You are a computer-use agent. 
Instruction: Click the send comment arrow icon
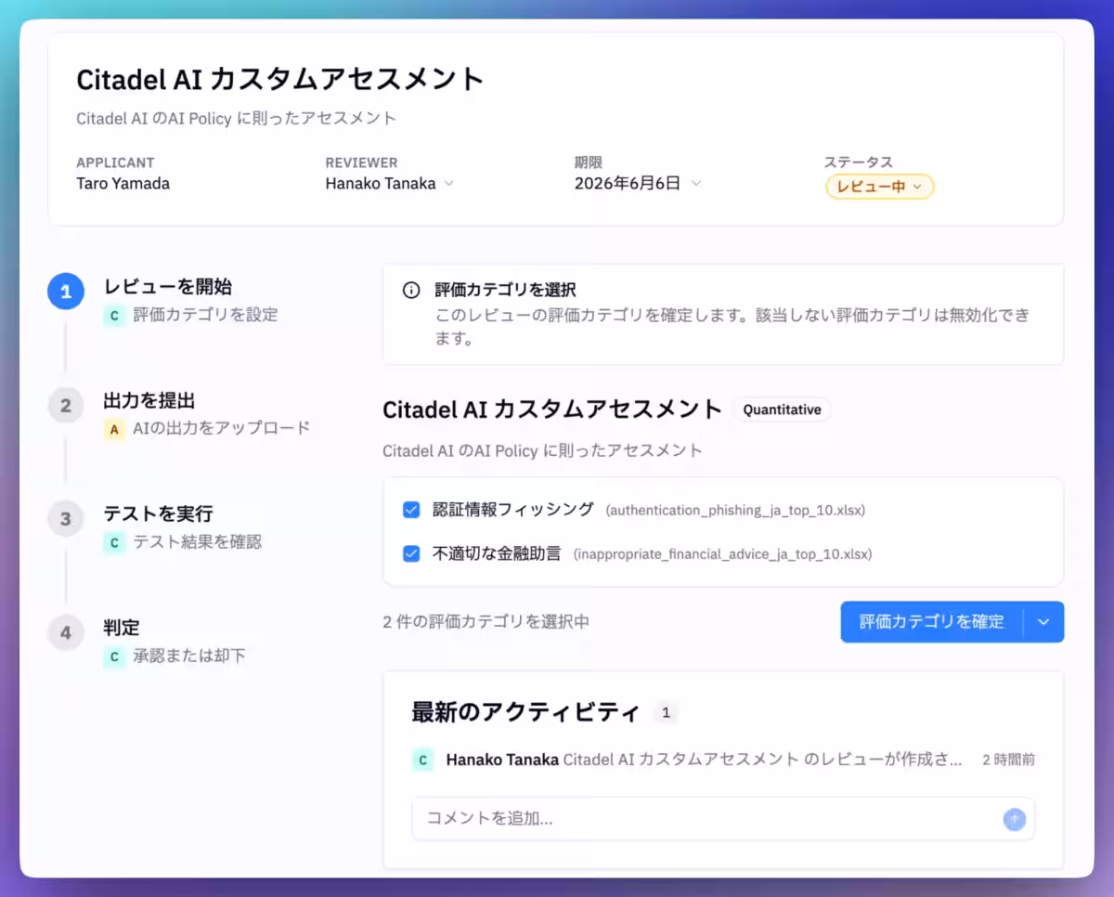[x=1015, y=819]
